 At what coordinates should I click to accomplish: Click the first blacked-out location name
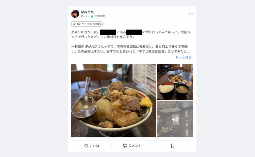[x=108, y=32]
